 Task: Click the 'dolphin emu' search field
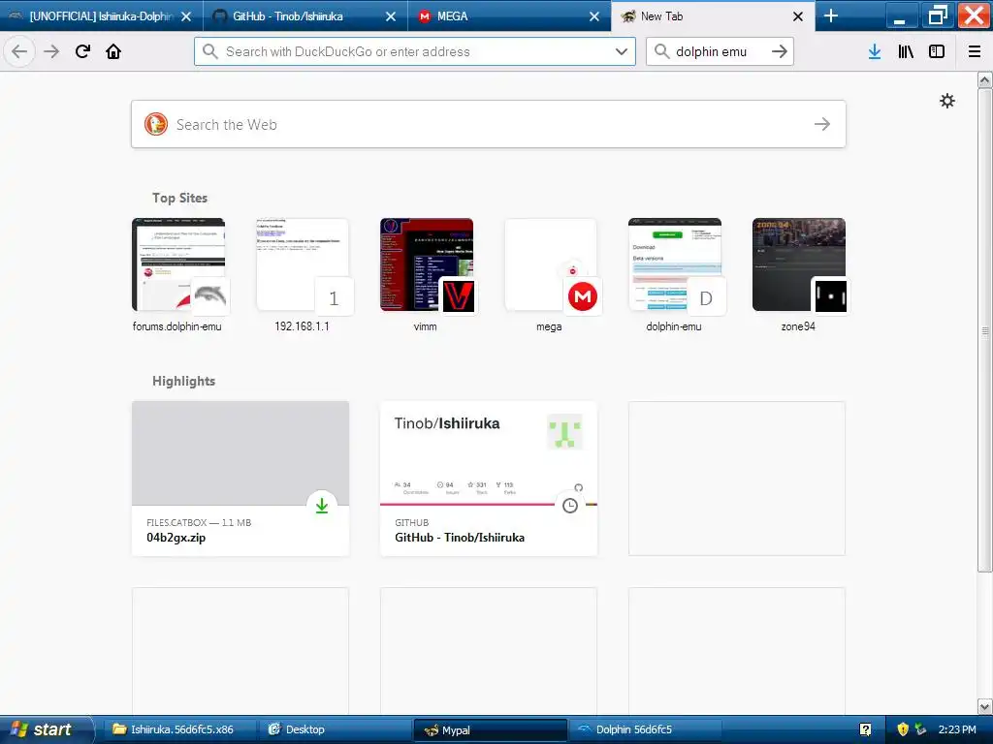(720, 51)
